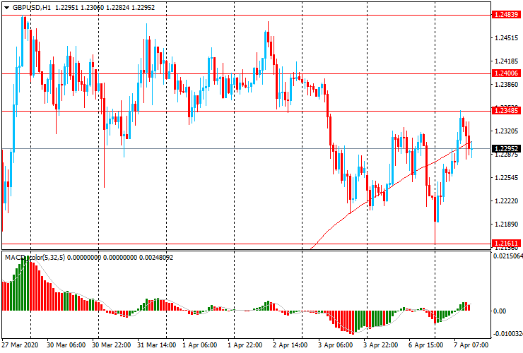Screen dimensions: 523x353
Task: Click the 30 Mar 22:00 time label
Action: coord(112,345)
